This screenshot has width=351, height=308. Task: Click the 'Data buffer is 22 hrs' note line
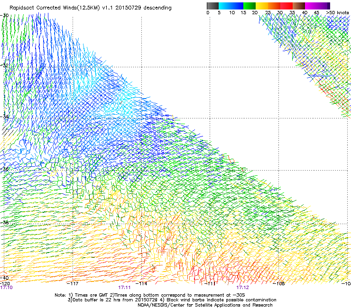(x=172, y=300)
